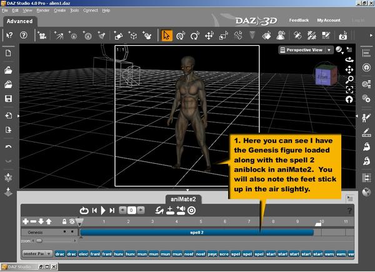Click the current frame number field
Viewport: 375px width, 272px height.
click(131, 210)
